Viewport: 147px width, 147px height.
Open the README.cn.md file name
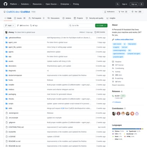[x=15, y=141]
